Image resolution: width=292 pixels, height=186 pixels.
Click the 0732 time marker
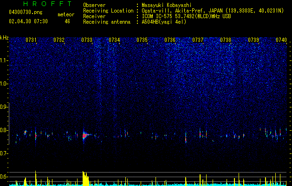[x=59, y=40]
